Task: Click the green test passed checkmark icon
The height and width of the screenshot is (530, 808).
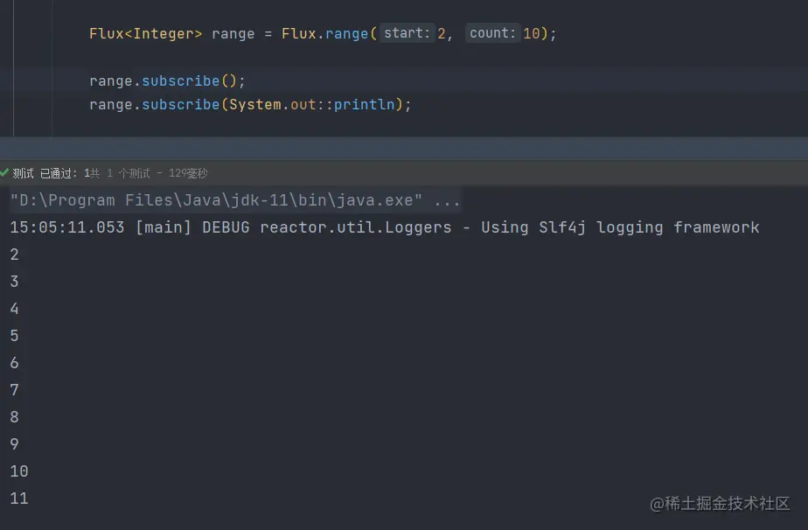Action: [x=6, y=172]
